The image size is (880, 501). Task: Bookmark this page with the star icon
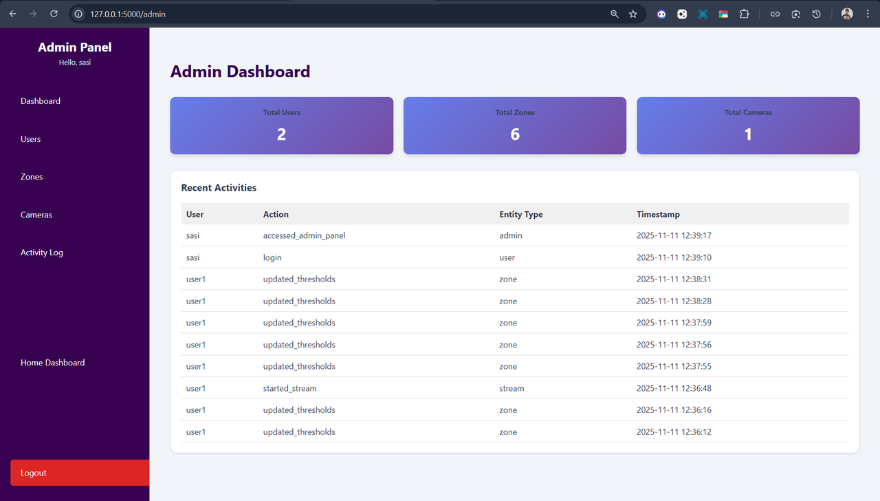632,14
